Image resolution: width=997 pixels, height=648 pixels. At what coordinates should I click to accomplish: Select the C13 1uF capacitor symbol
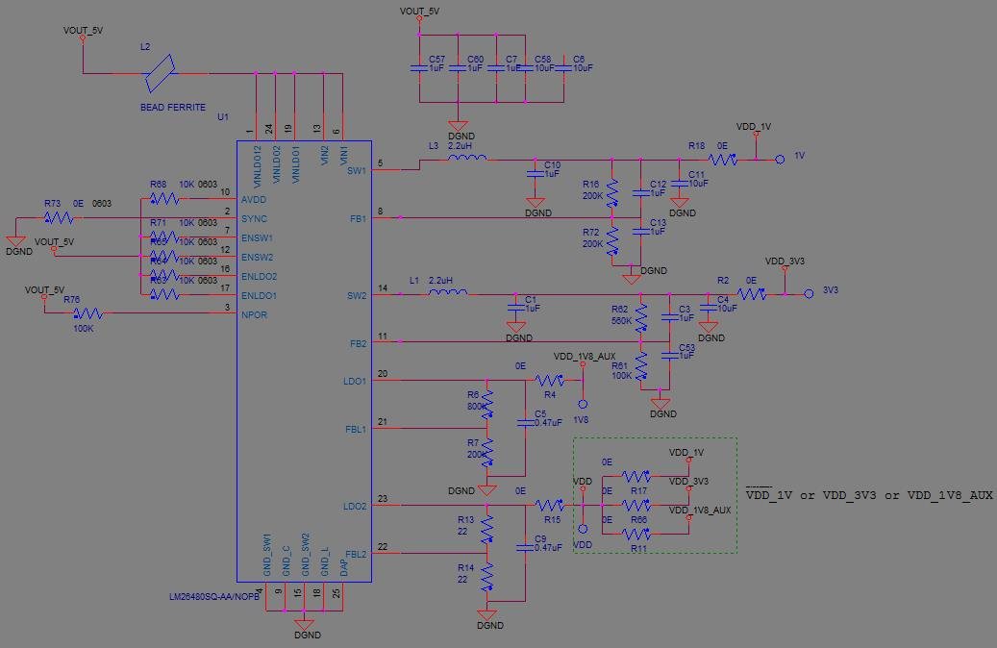point(641,232)
